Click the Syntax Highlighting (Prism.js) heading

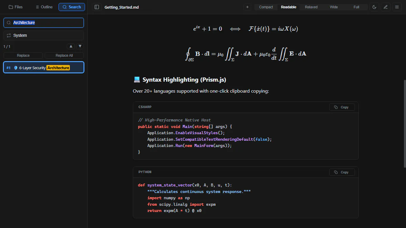[180, 80]
